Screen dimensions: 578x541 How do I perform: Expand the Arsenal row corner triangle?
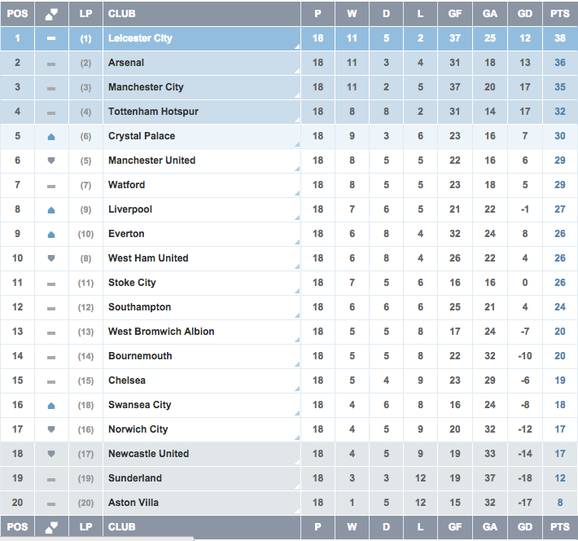297,71
